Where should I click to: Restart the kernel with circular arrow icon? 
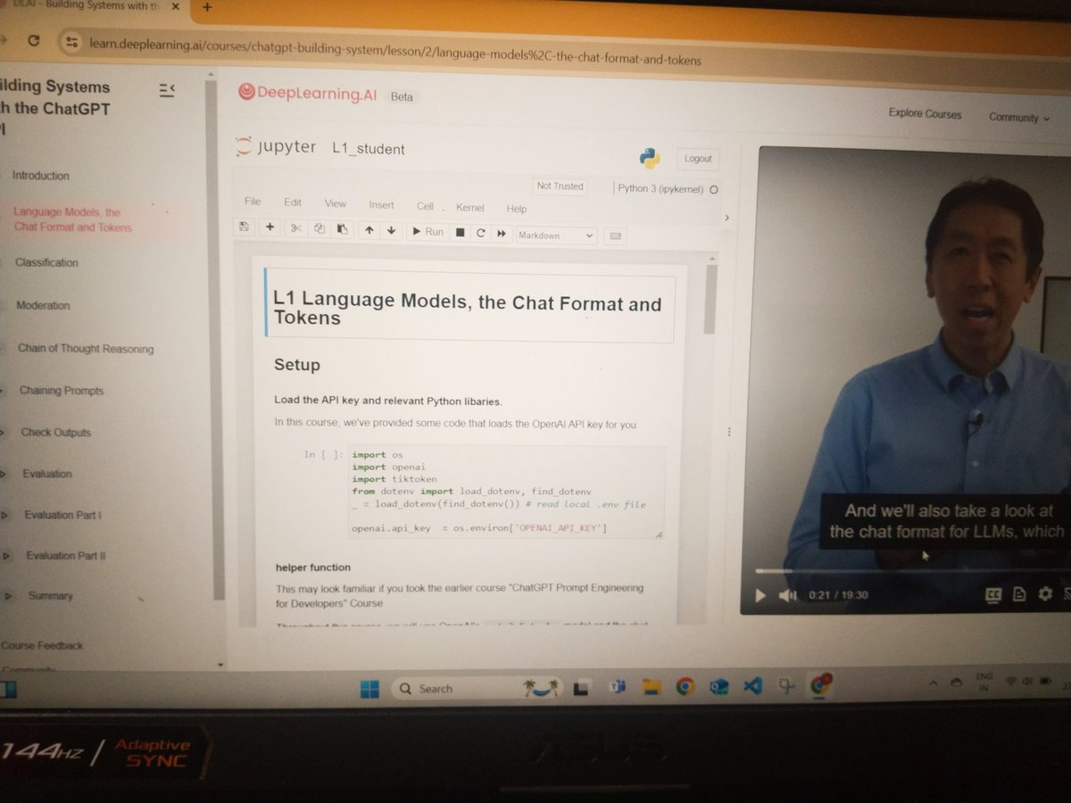coord(481,234)
